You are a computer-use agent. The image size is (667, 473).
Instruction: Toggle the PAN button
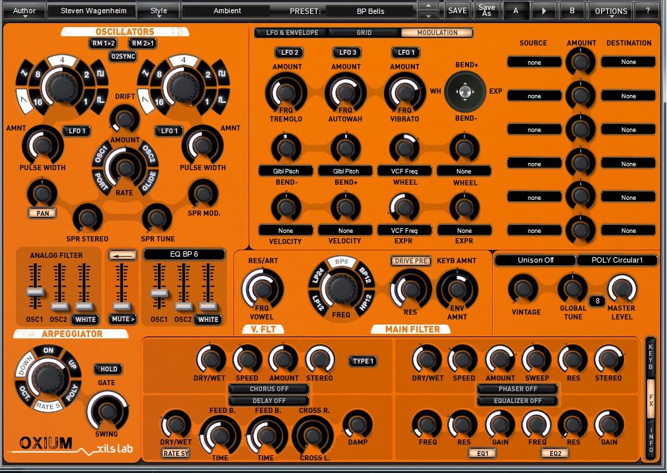click(42, 213)
